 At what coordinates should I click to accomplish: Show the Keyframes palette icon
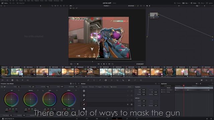[202, 80]
